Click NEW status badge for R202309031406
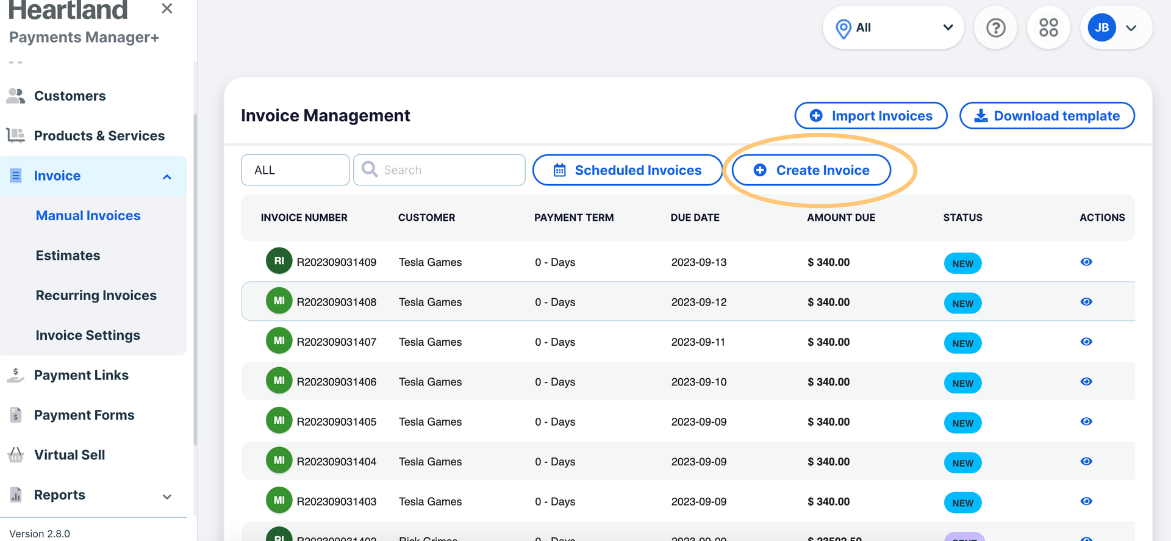 (962, 383)
